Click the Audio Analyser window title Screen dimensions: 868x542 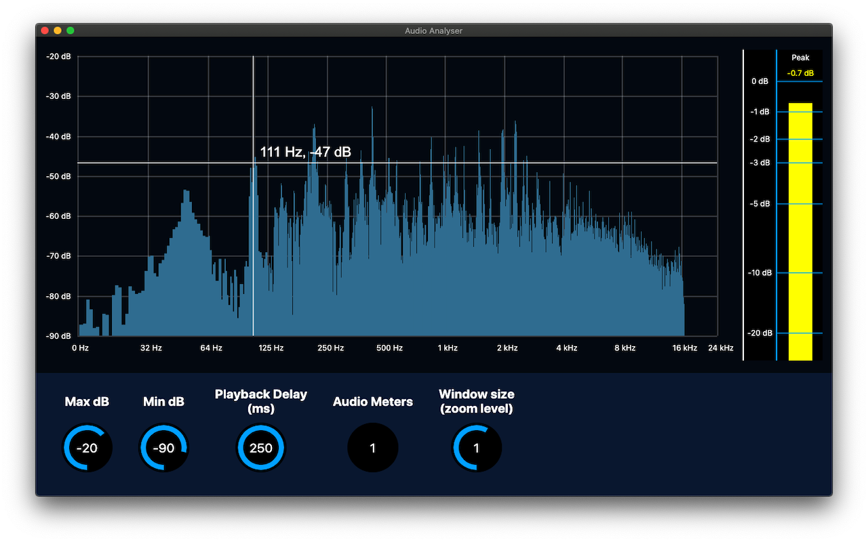tap(434, 30)
